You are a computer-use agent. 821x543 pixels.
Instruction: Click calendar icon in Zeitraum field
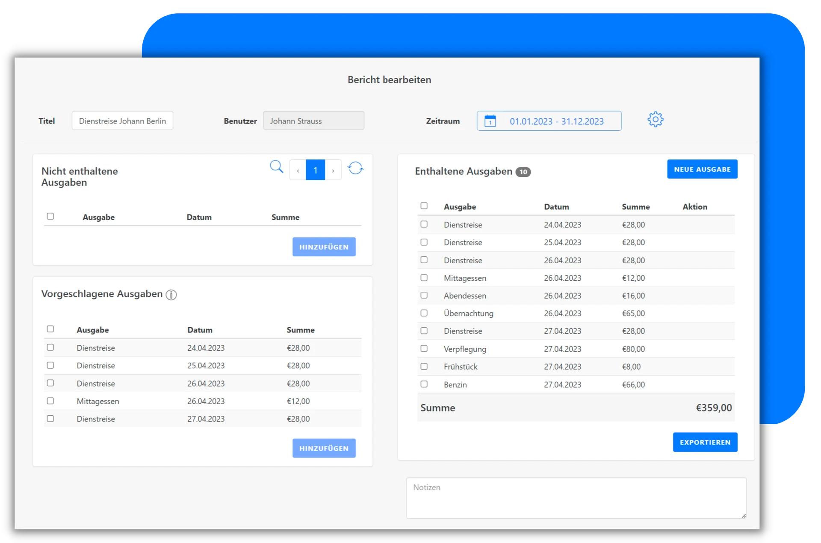[x=490, y=121]
